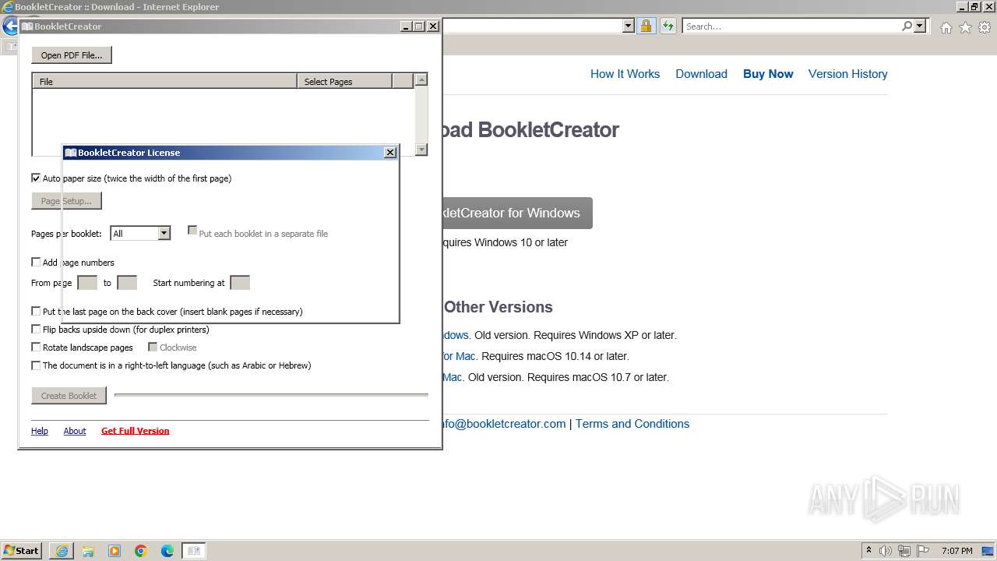Viewport: 997px width, 561px height.
Task: Check the right-to-left language option
Action: pyautogui.click(x=36, y=365)
